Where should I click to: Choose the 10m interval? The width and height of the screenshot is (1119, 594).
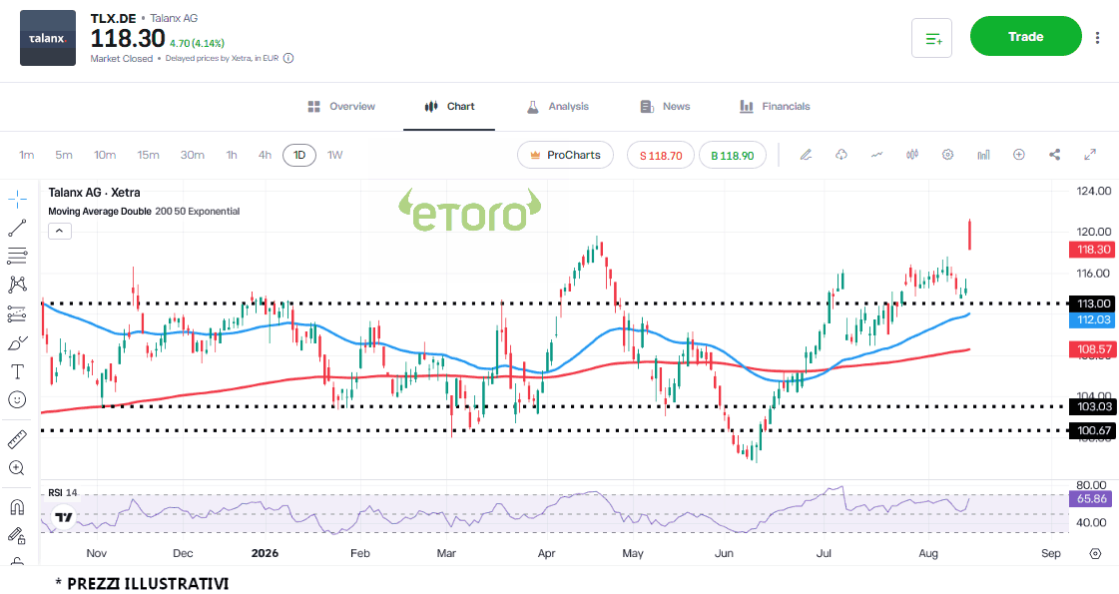105,155
